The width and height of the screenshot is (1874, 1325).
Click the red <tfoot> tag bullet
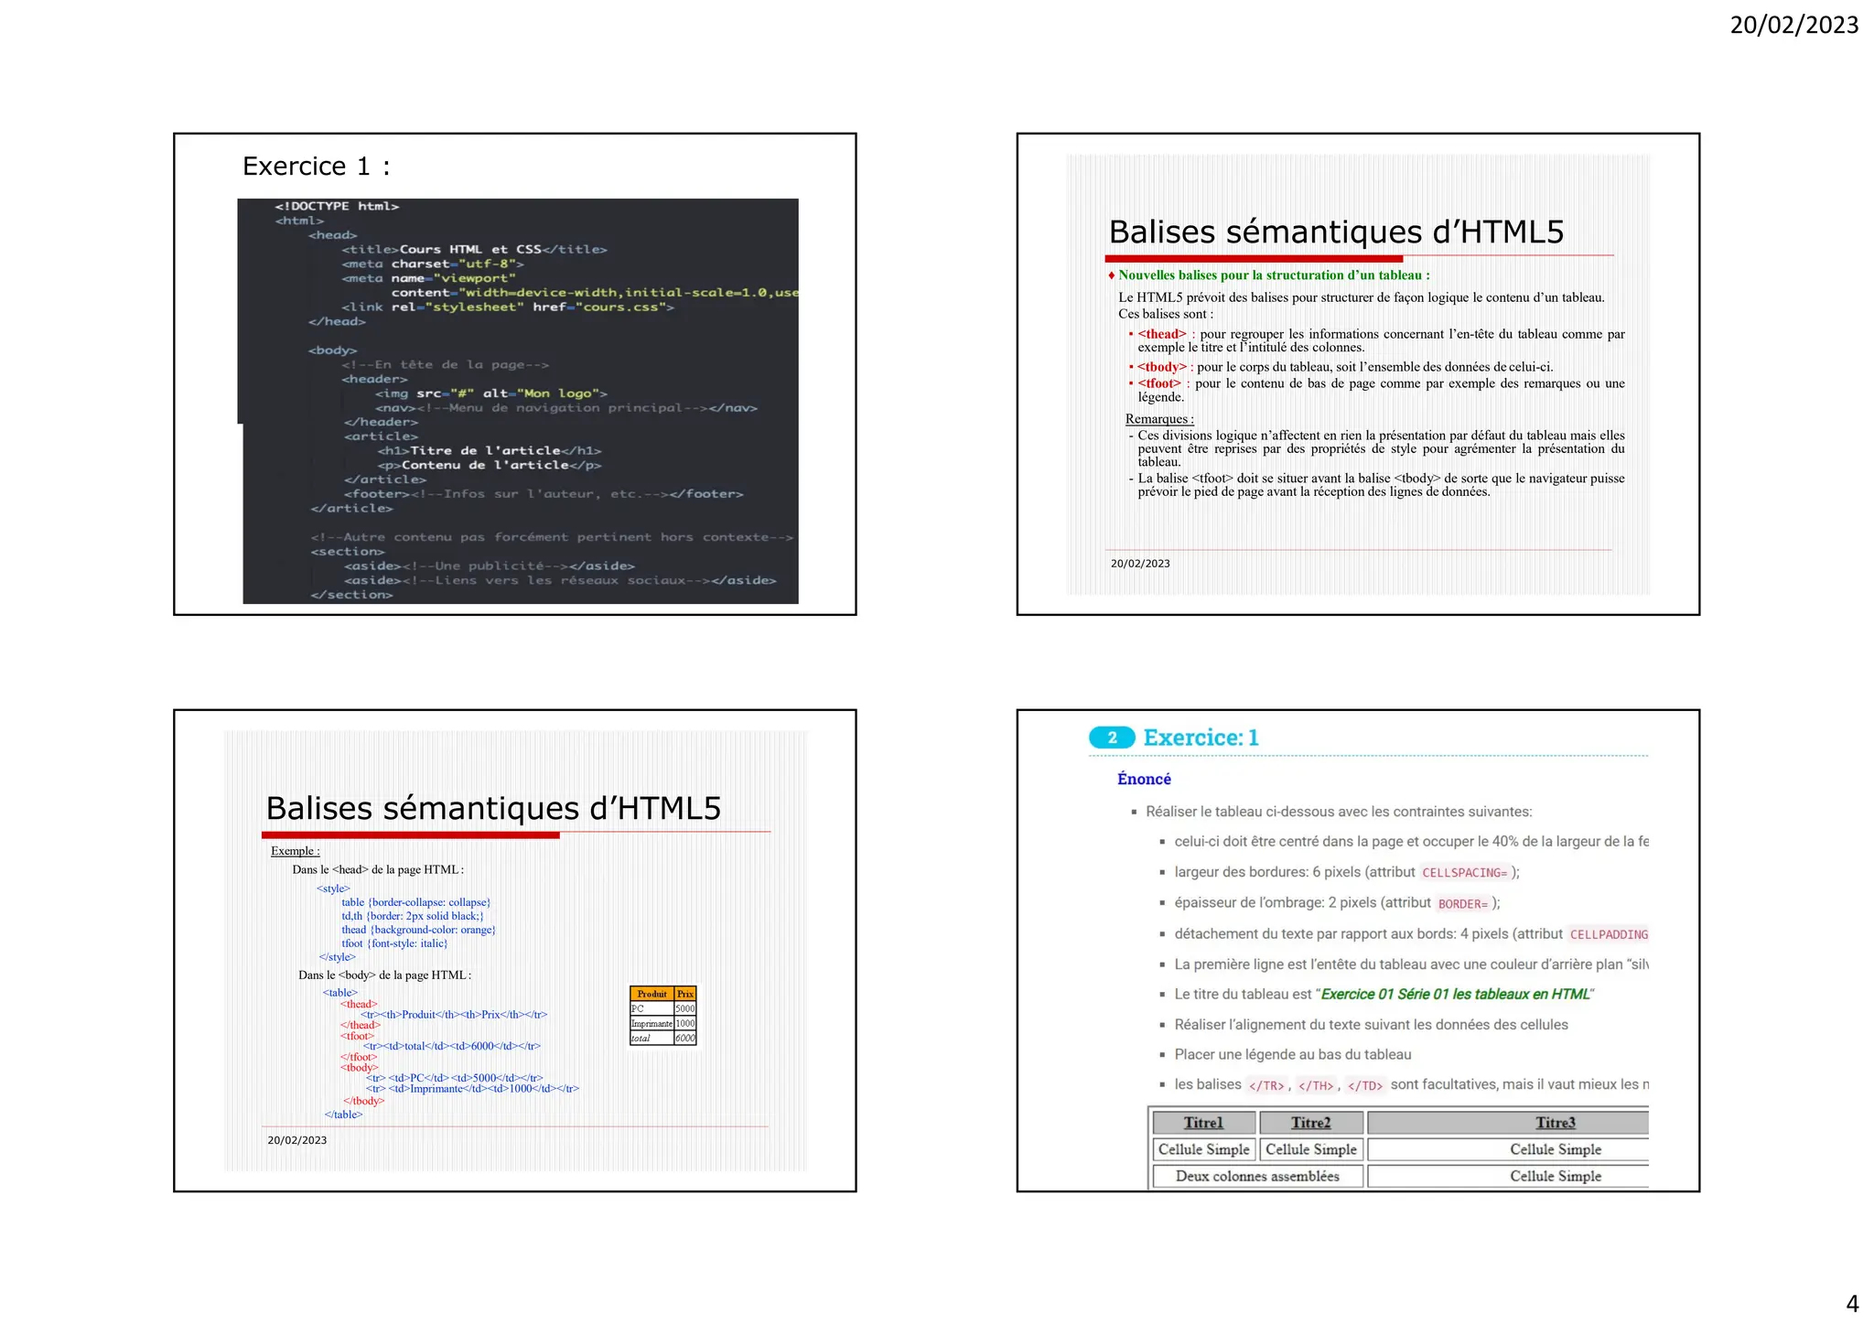[1158, 383]
